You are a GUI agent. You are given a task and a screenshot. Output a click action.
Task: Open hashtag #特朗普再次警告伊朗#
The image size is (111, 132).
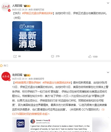coord(27,83)
